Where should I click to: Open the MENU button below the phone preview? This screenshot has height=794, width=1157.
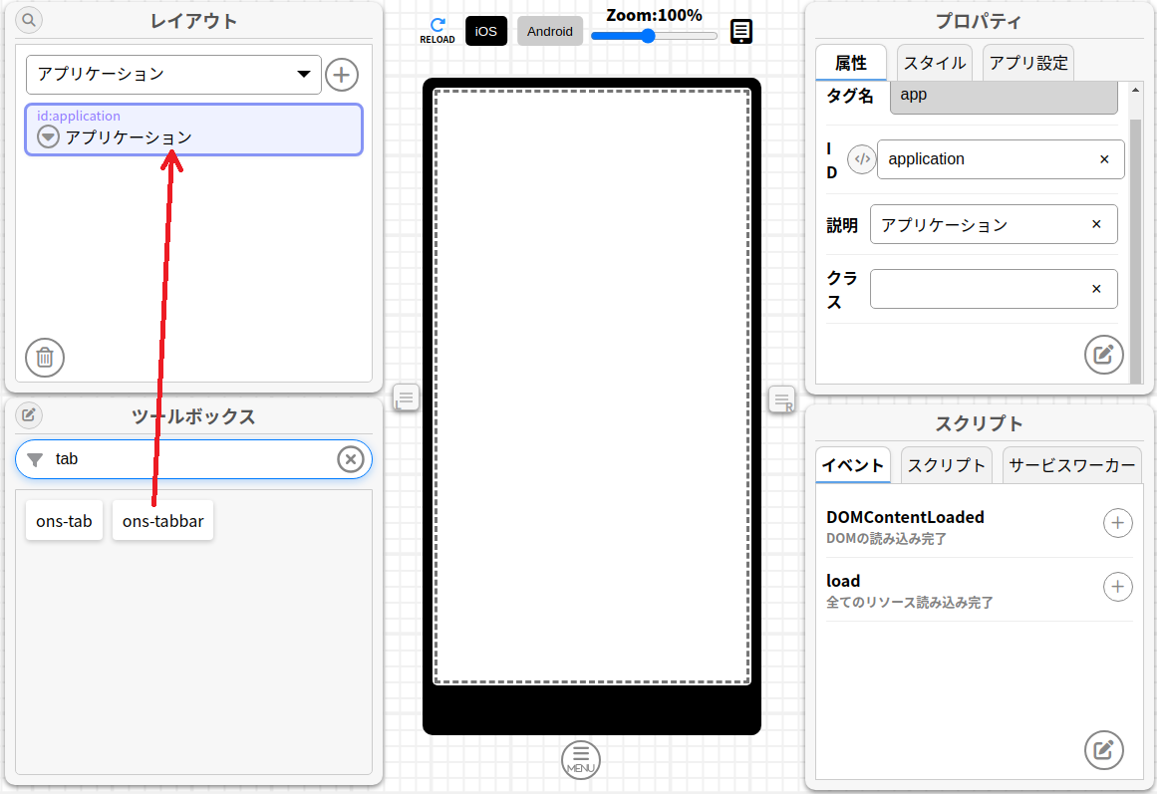click(581, 760)
